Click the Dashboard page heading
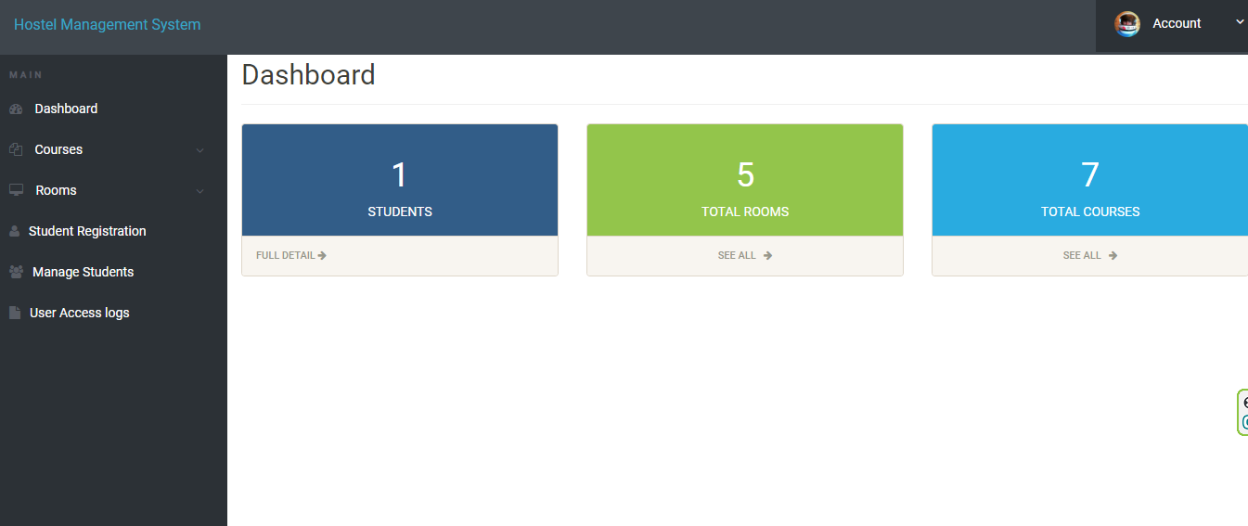Viewport: 1248px width, 526px height. (309, 74)
